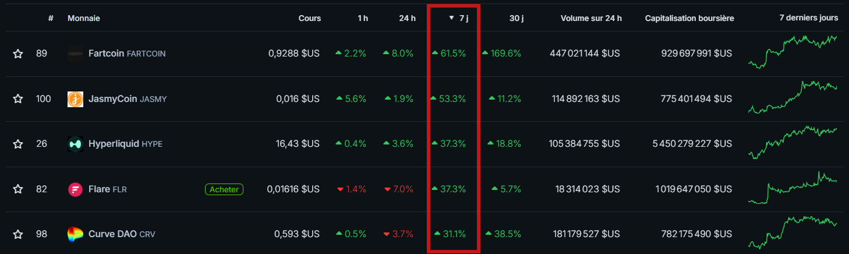Sort by the 7 j column arrow

[451, 18]
